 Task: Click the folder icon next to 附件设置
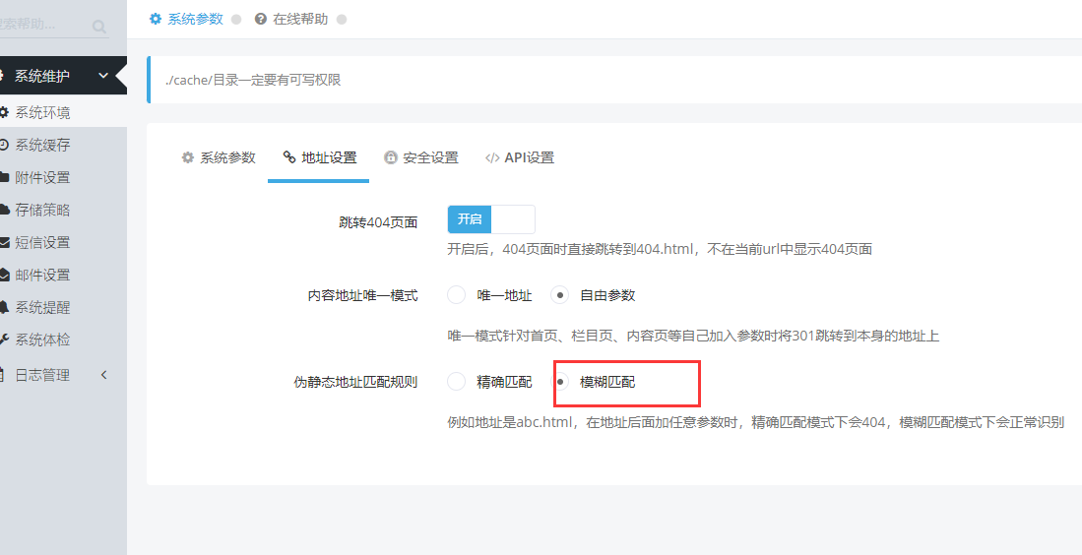coord(4,177)
